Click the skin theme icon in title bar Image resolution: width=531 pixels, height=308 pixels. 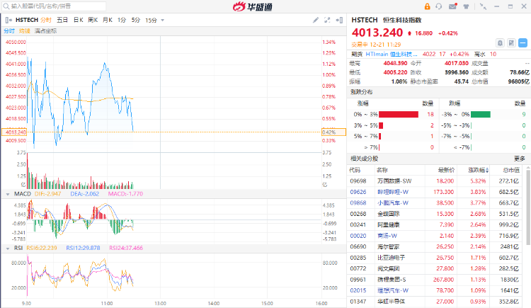point(467,6)
